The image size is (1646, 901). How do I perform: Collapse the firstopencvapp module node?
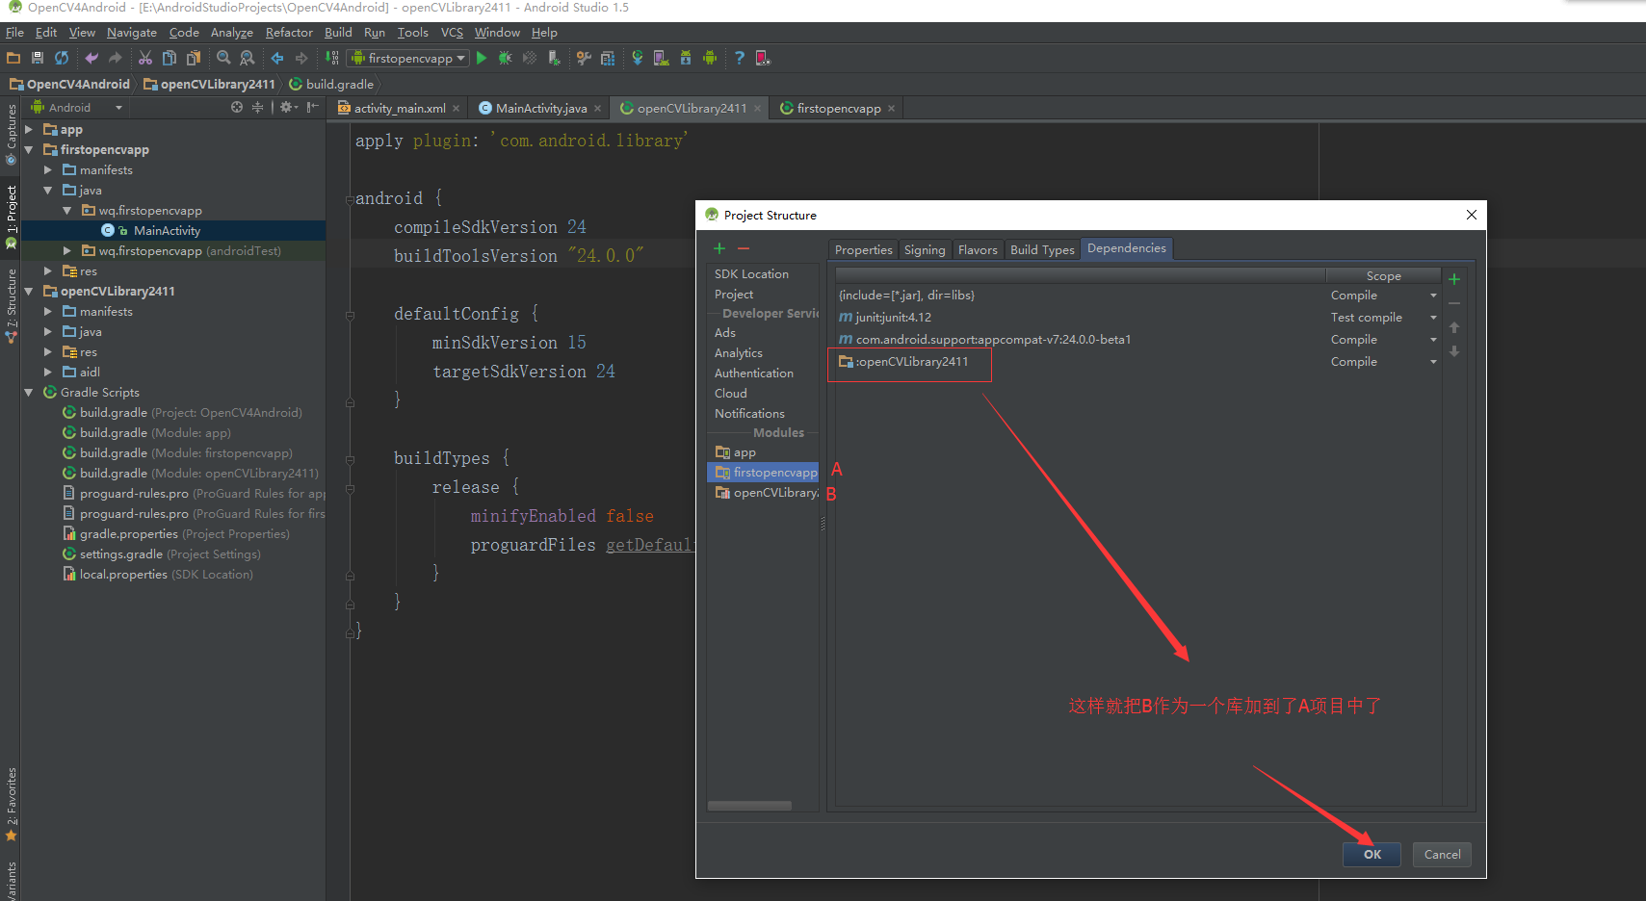tap(29, 150)
